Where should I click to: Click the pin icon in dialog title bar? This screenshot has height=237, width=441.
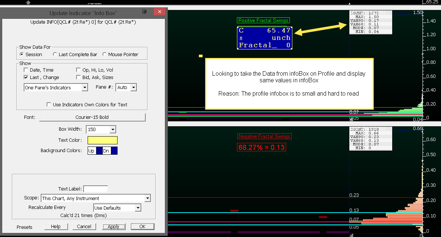144,12
